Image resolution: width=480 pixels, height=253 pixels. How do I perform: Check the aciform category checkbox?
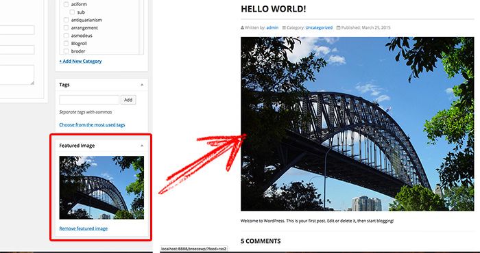[66, 4]
